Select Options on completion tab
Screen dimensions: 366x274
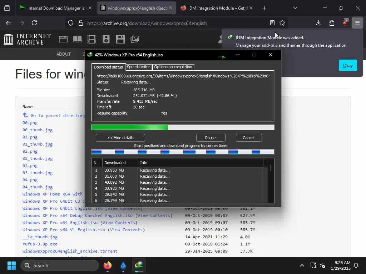[x=173, y=67]
